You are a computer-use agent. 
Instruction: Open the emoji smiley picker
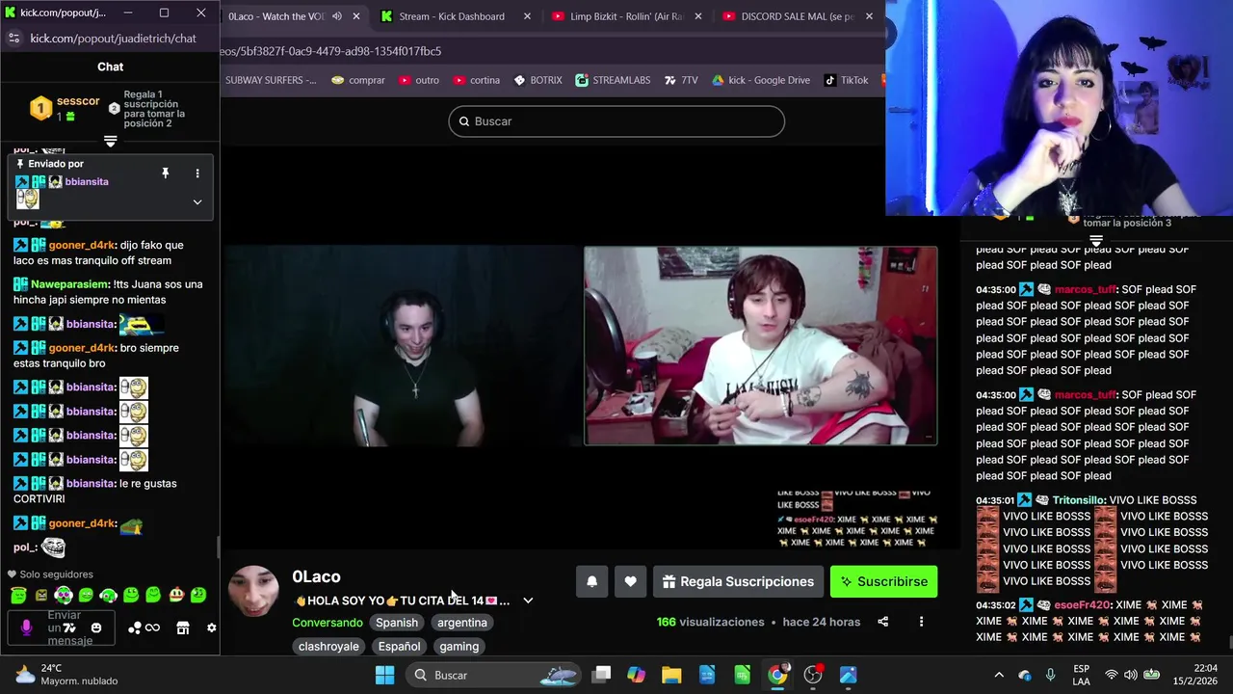tap(95, 627)
